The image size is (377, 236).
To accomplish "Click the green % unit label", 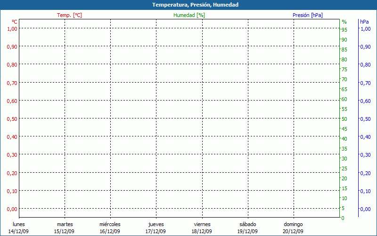I will 344,22.
